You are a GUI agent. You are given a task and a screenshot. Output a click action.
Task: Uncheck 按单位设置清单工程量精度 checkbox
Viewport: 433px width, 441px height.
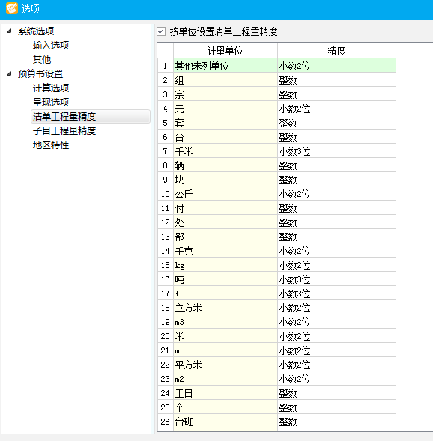tap(161, 31)
